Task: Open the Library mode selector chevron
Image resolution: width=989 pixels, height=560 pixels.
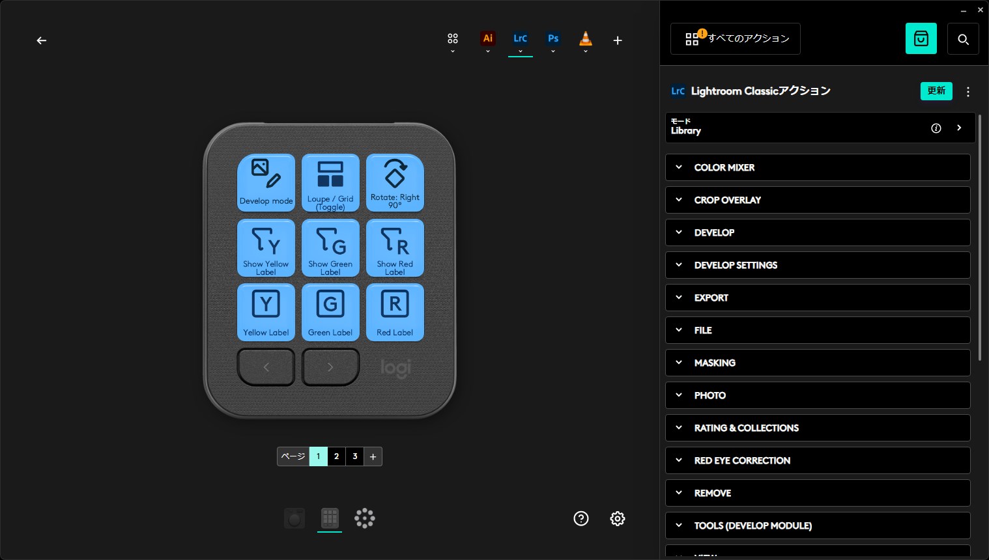Action: [x=959, y=128]
